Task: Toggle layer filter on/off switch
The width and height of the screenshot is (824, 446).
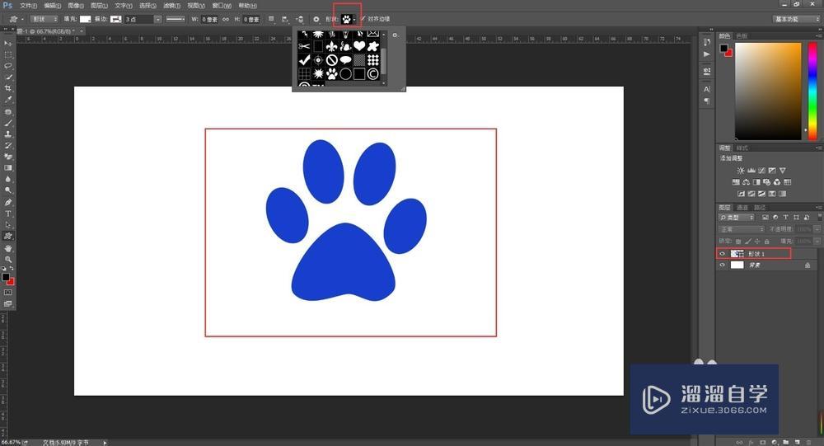Action: [x=819, y=217]
